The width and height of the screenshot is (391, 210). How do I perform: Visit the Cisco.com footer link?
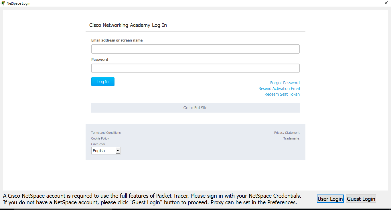98,144
